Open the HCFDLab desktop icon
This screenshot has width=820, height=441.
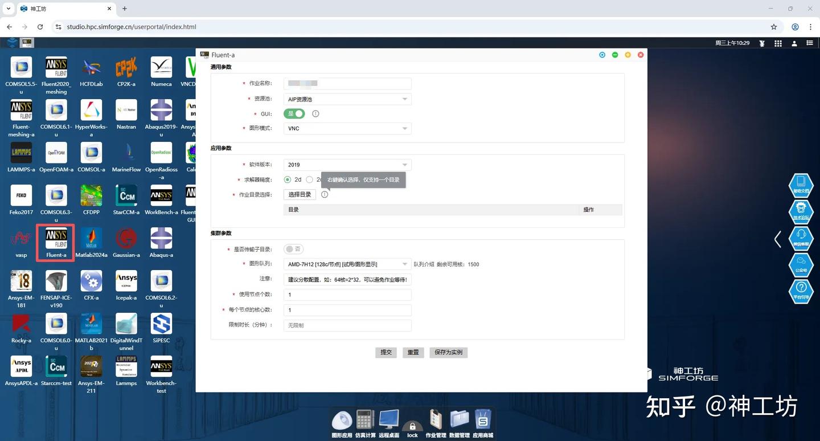click(91, 67)
